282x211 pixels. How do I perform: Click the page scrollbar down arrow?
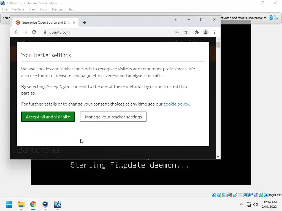pos(218,157)
